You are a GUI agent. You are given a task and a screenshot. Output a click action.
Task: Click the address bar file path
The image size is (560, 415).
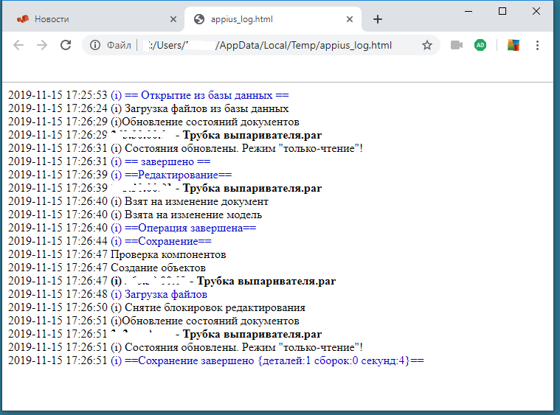(280, 45)
